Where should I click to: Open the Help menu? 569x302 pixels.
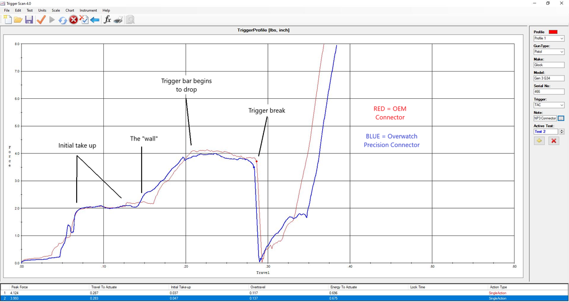click(106, 11)
